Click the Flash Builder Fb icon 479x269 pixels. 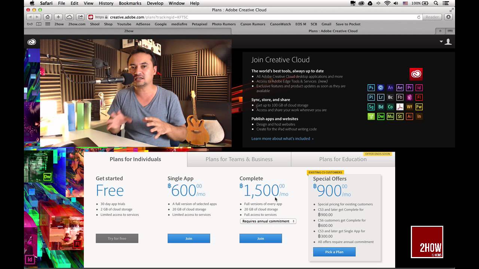(x=400, y=97)
